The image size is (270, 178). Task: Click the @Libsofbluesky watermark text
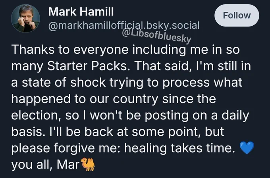click(156, 36)
